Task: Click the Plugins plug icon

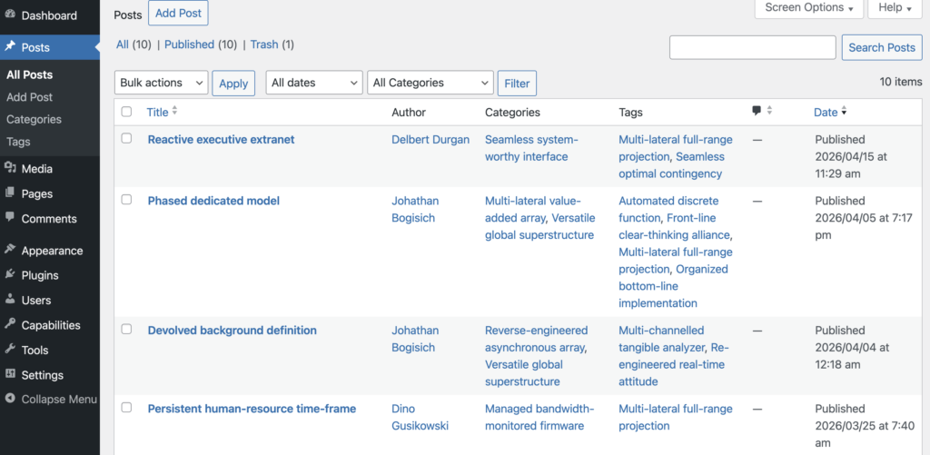Action: click(x=9, y=274)
